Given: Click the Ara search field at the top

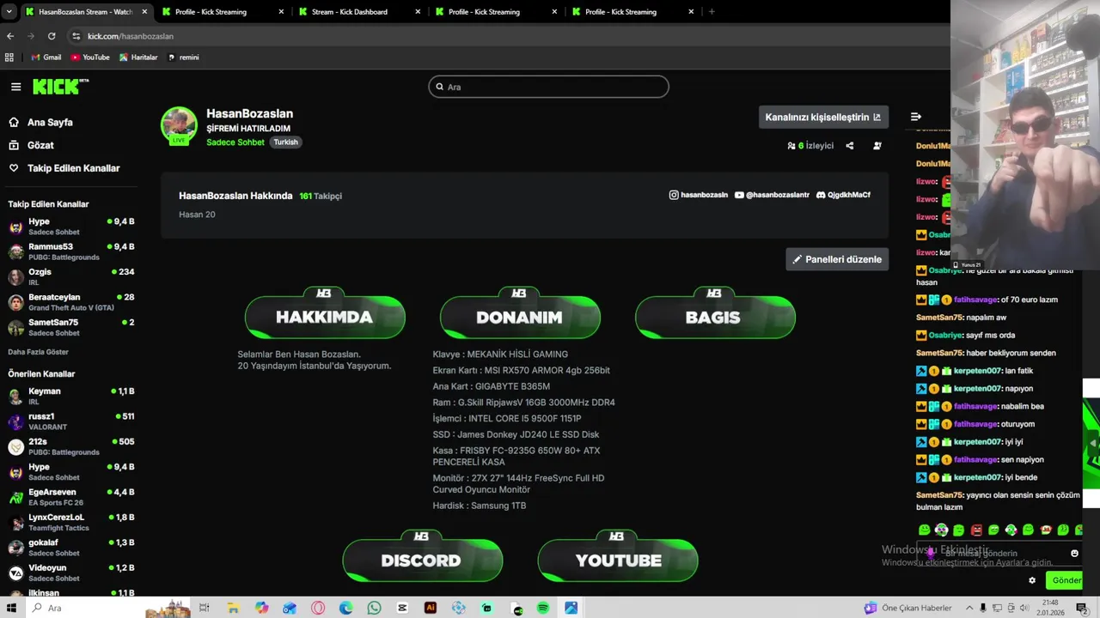Looking at the screenshot, I should click(x=548, y=87).
